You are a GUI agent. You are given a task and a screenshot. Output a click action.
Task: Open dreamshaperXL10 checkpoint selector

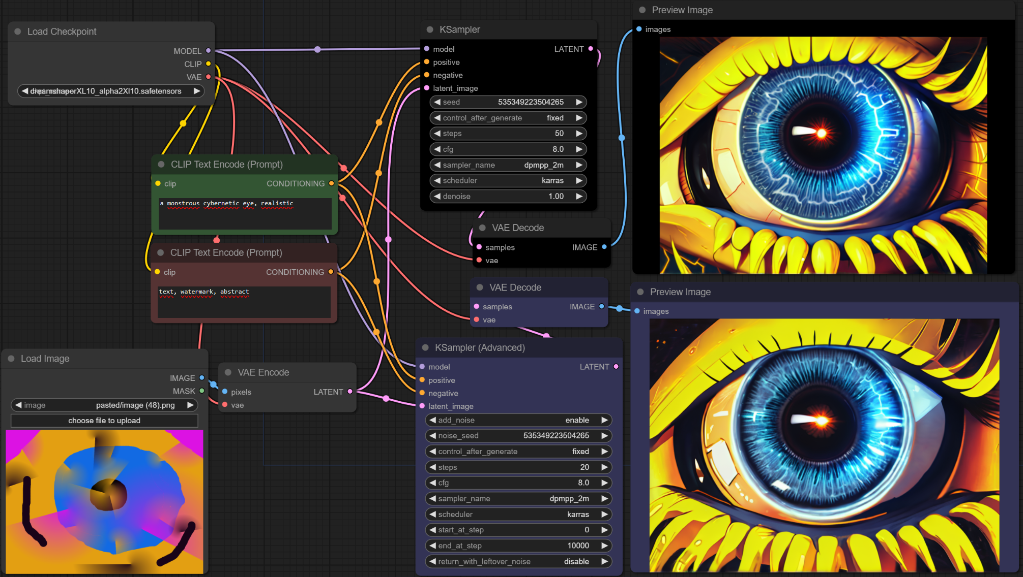[x=110, y=91]
